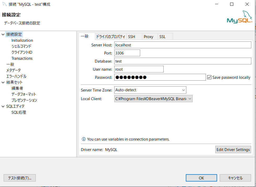Collapse the 接続設定 tree node
This screenshot has width=256, height=187.
click(3, 34)
